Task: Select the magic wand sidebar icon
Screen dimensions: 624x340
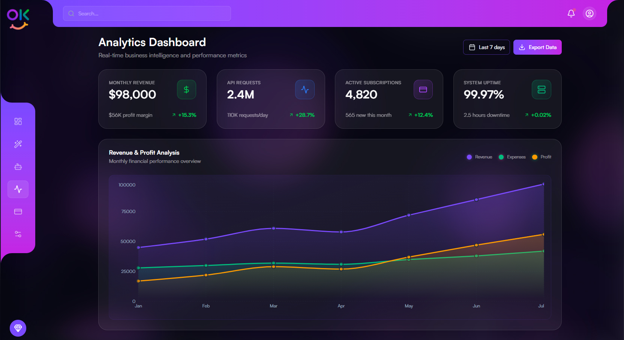Action: point(18,144)
